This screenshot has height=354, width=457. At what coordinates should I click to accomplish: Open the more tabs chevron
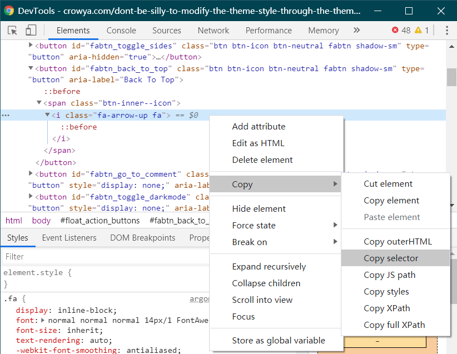click(x=356, y=31)
